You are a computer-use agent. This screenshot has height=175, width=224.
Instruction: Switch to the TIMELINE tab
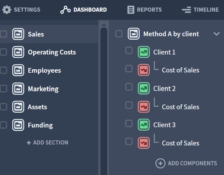pos(200,10)
